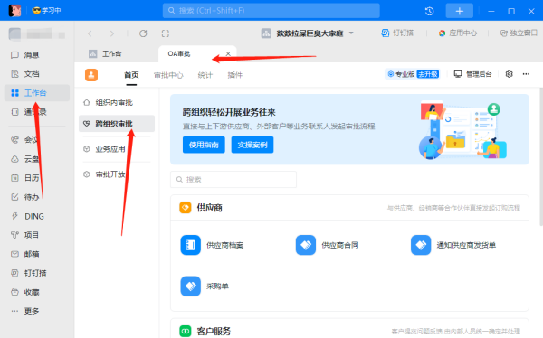Toggle fullscreen with the expand-frame icon
The image size is (543, 338).
166,33
